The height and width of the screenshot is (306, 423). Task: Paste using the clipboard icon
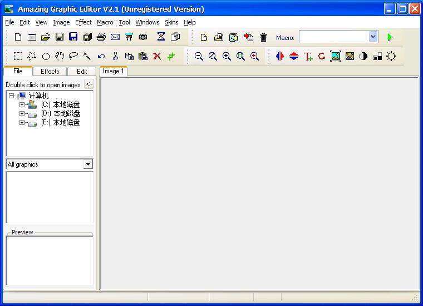(x=143, y=56)
